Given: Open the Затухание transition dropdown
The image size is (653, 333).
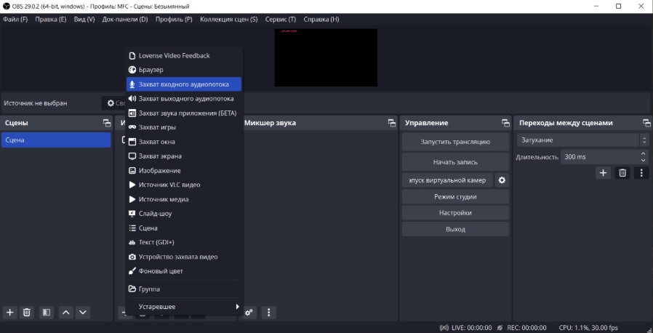Looking at the screenshot, I should click(x=582, y=140).
